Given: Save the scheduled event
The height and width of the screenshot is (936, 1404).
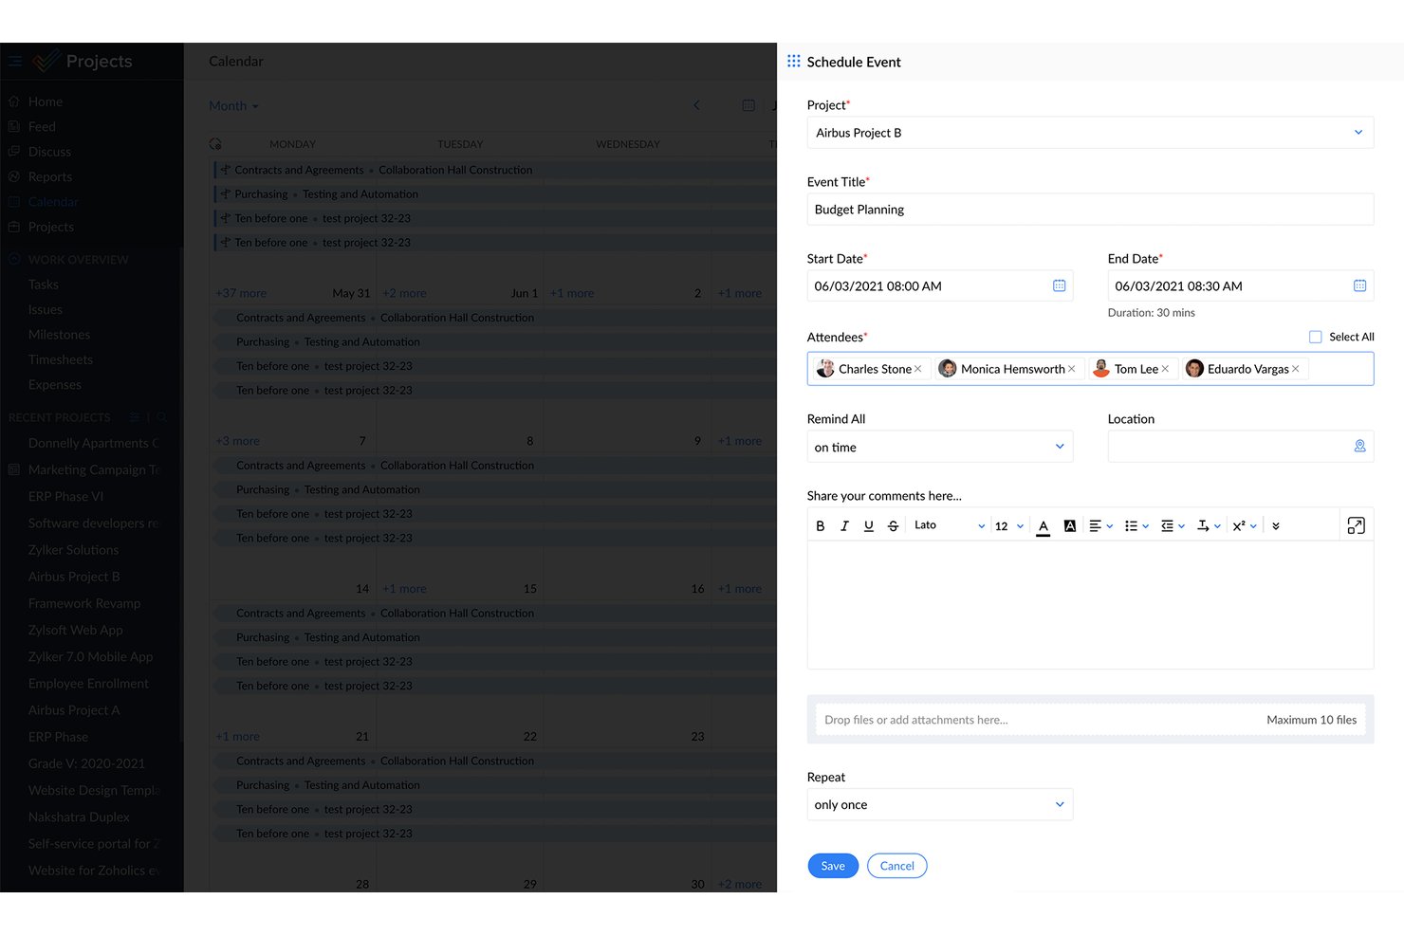Looking at the screenshot, I should coord(833,866).
